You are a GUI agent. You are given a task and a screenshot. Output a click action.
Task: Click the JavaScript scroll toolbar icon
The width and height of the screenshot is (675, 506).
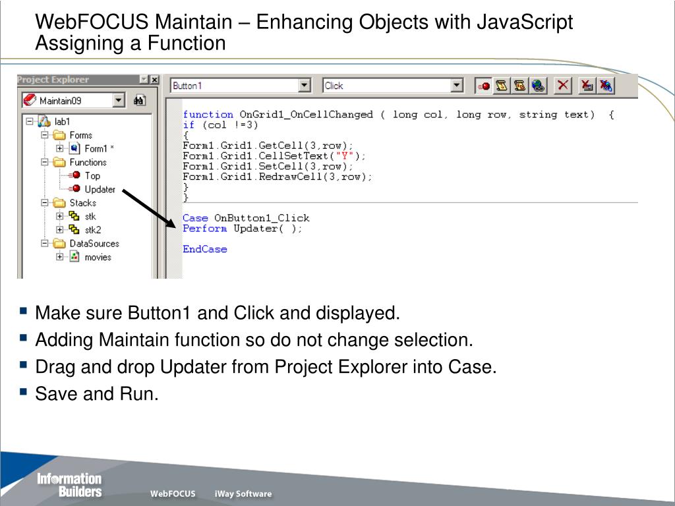pyautogui.click(x=501, y=86)
